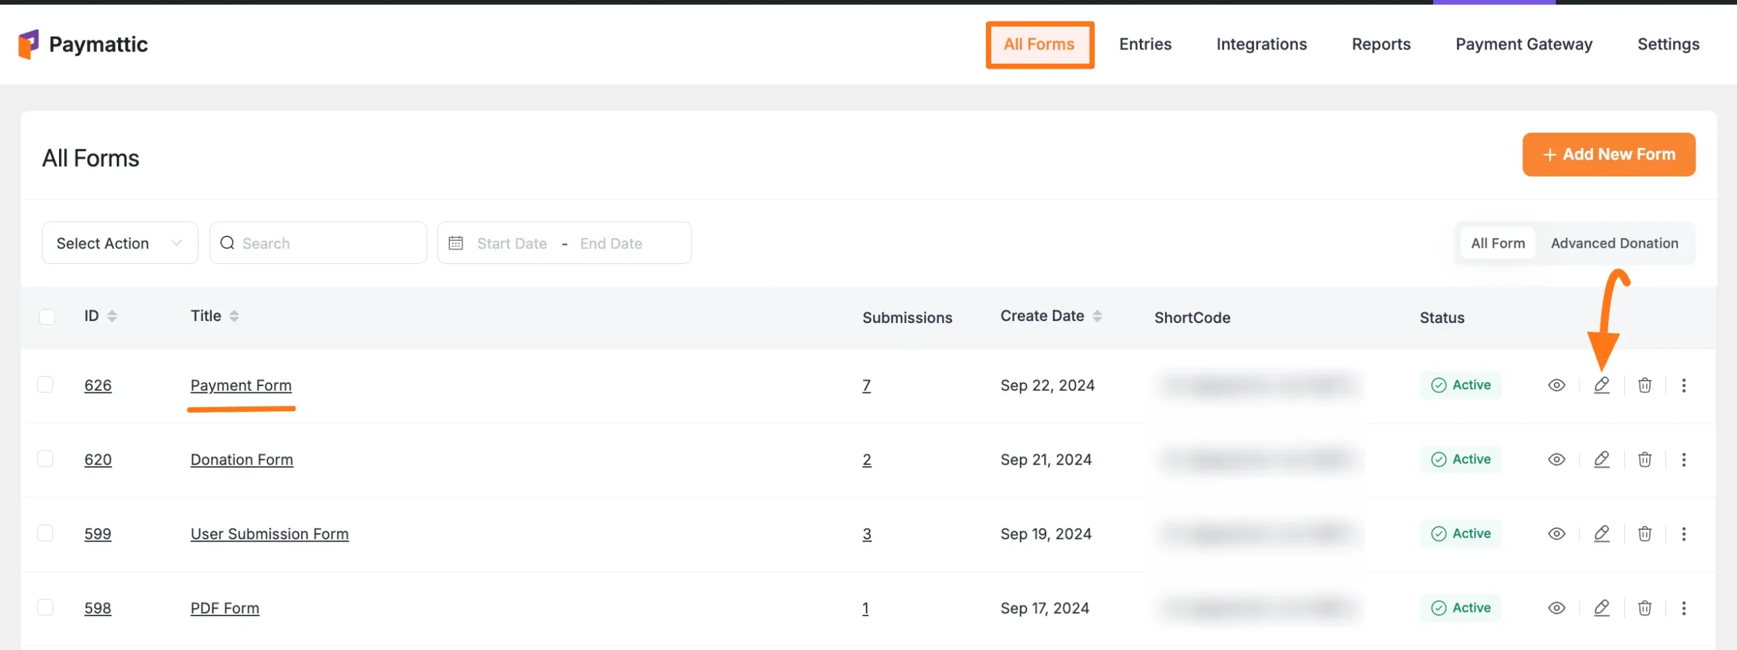Open the Select Action dropdown
Screen dimensions: 1737x650
(x=119, y=243)
